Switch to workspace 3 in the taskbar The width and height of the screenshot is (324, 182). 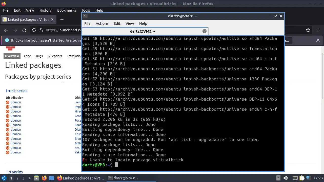[24, 178]
